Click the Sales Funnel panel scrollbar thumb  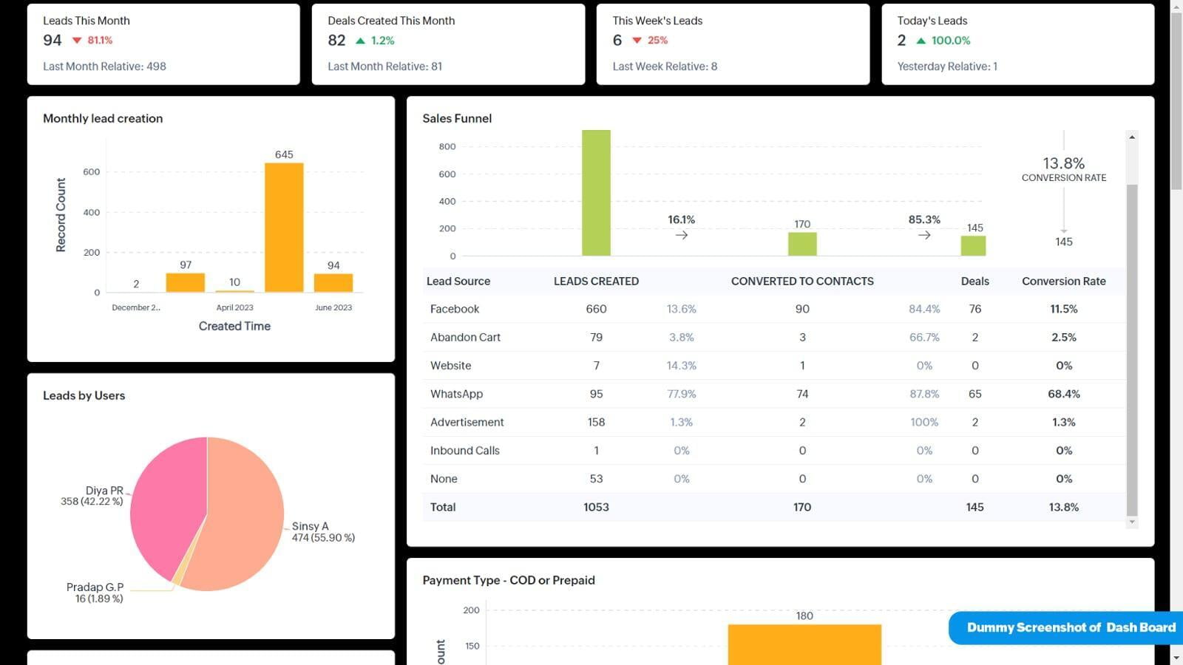coord(1132,349)
